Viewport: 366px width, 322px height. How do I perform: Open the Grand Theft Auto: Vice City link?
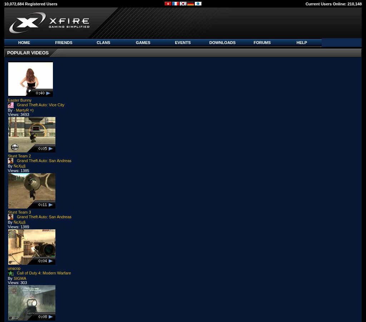click(41, 105)
